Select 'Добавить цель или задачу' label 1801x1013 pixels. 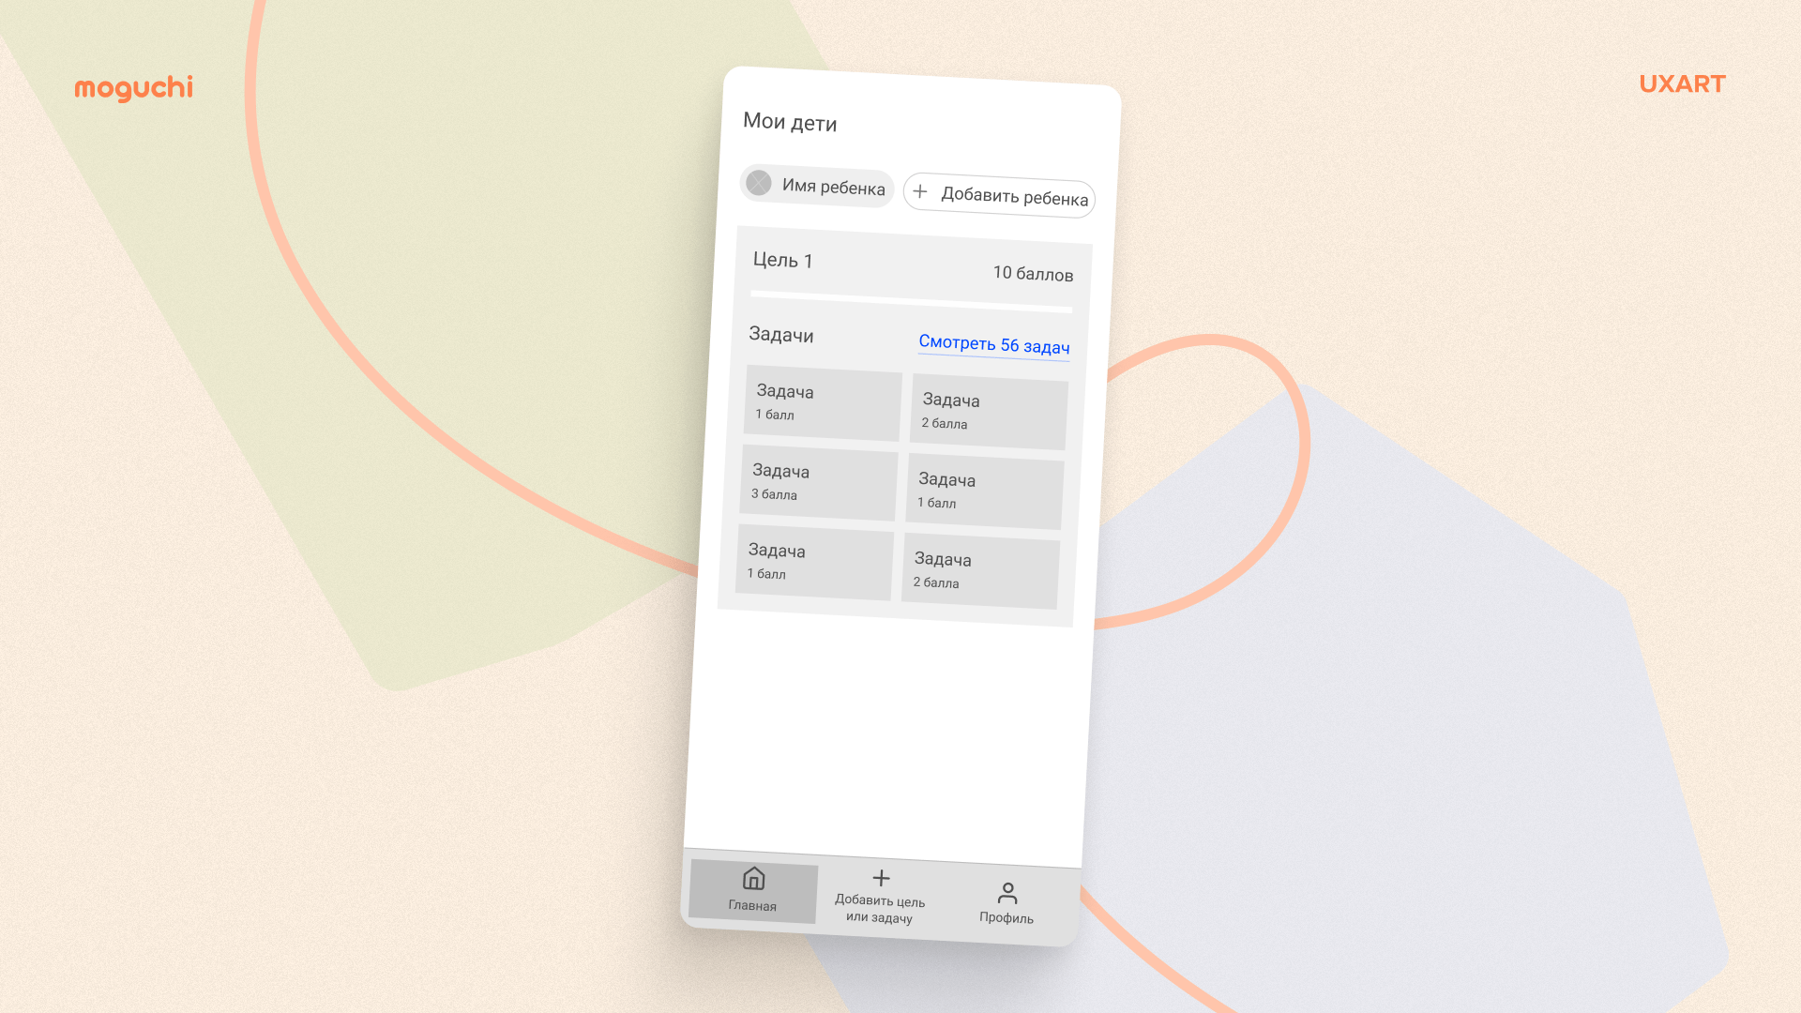(879, 909)
